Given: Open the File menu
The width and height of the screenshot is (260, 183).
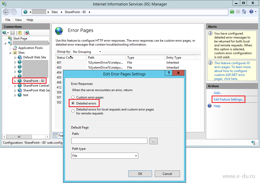Looking at the screenshot, I should tap(8, 20).
